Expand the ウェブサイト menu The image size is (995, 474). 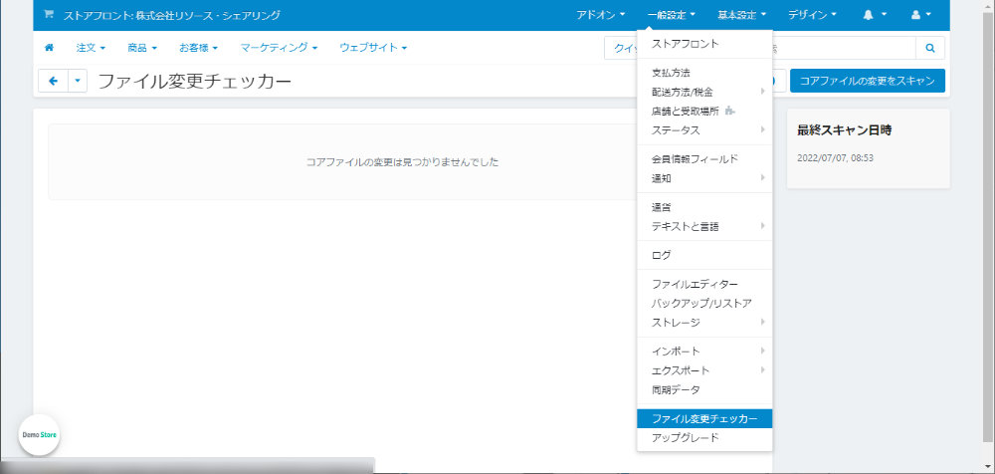coord(373,47)
